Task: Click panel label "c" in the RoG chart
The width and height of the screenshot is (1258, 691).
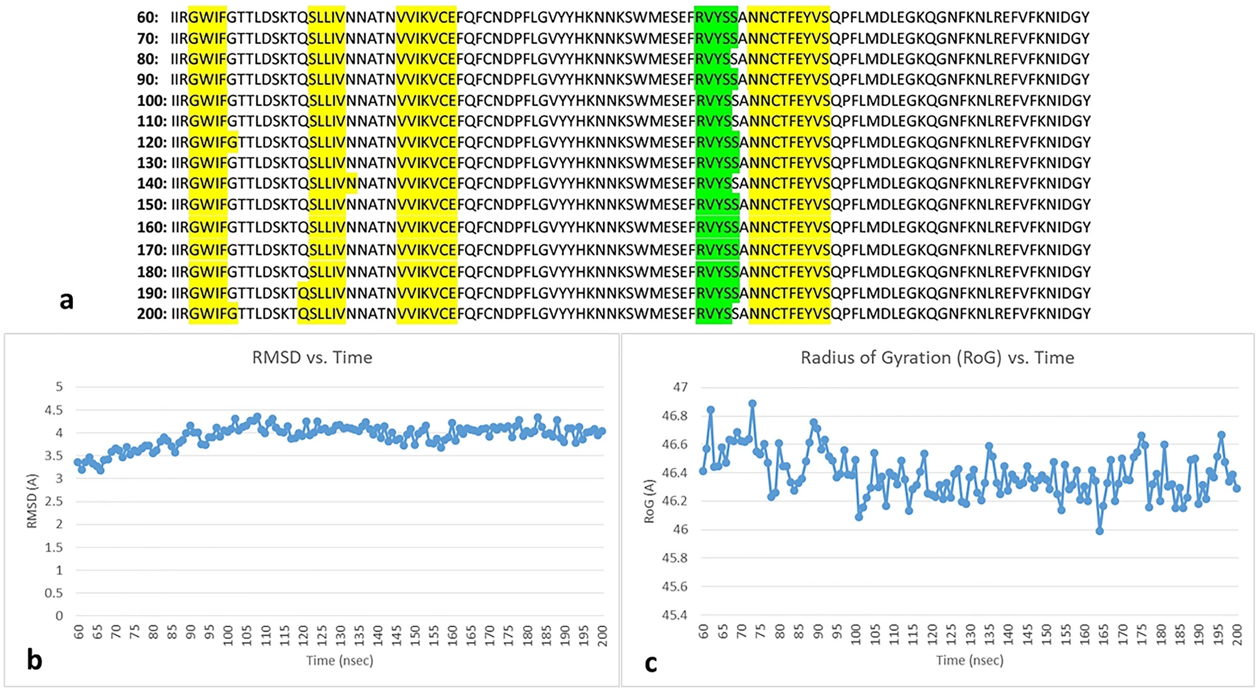Action: (651, 663)
